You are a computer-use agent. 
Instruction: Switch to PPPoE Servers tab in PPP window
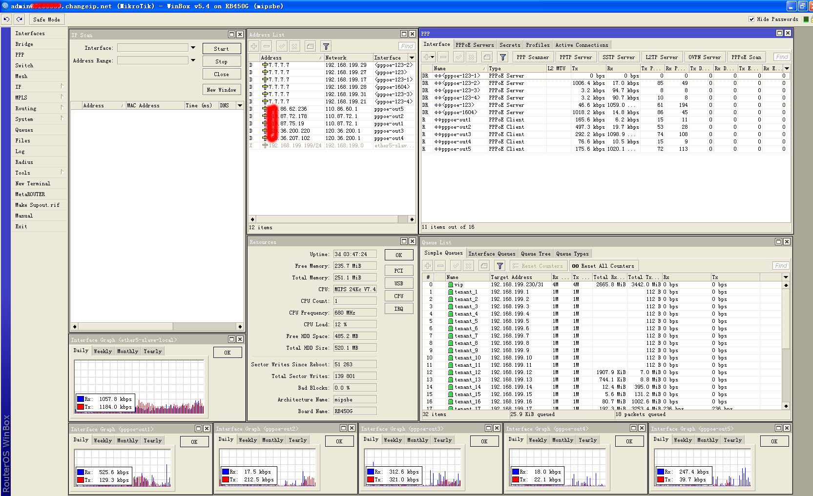(475, 45)
